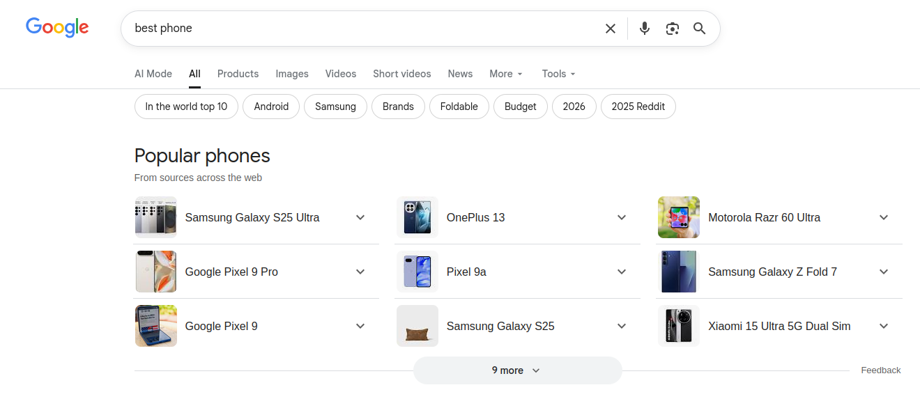The image size is (920, 399).
Task: Open the Tools dropdown
Action: click(x=559, y=74)
